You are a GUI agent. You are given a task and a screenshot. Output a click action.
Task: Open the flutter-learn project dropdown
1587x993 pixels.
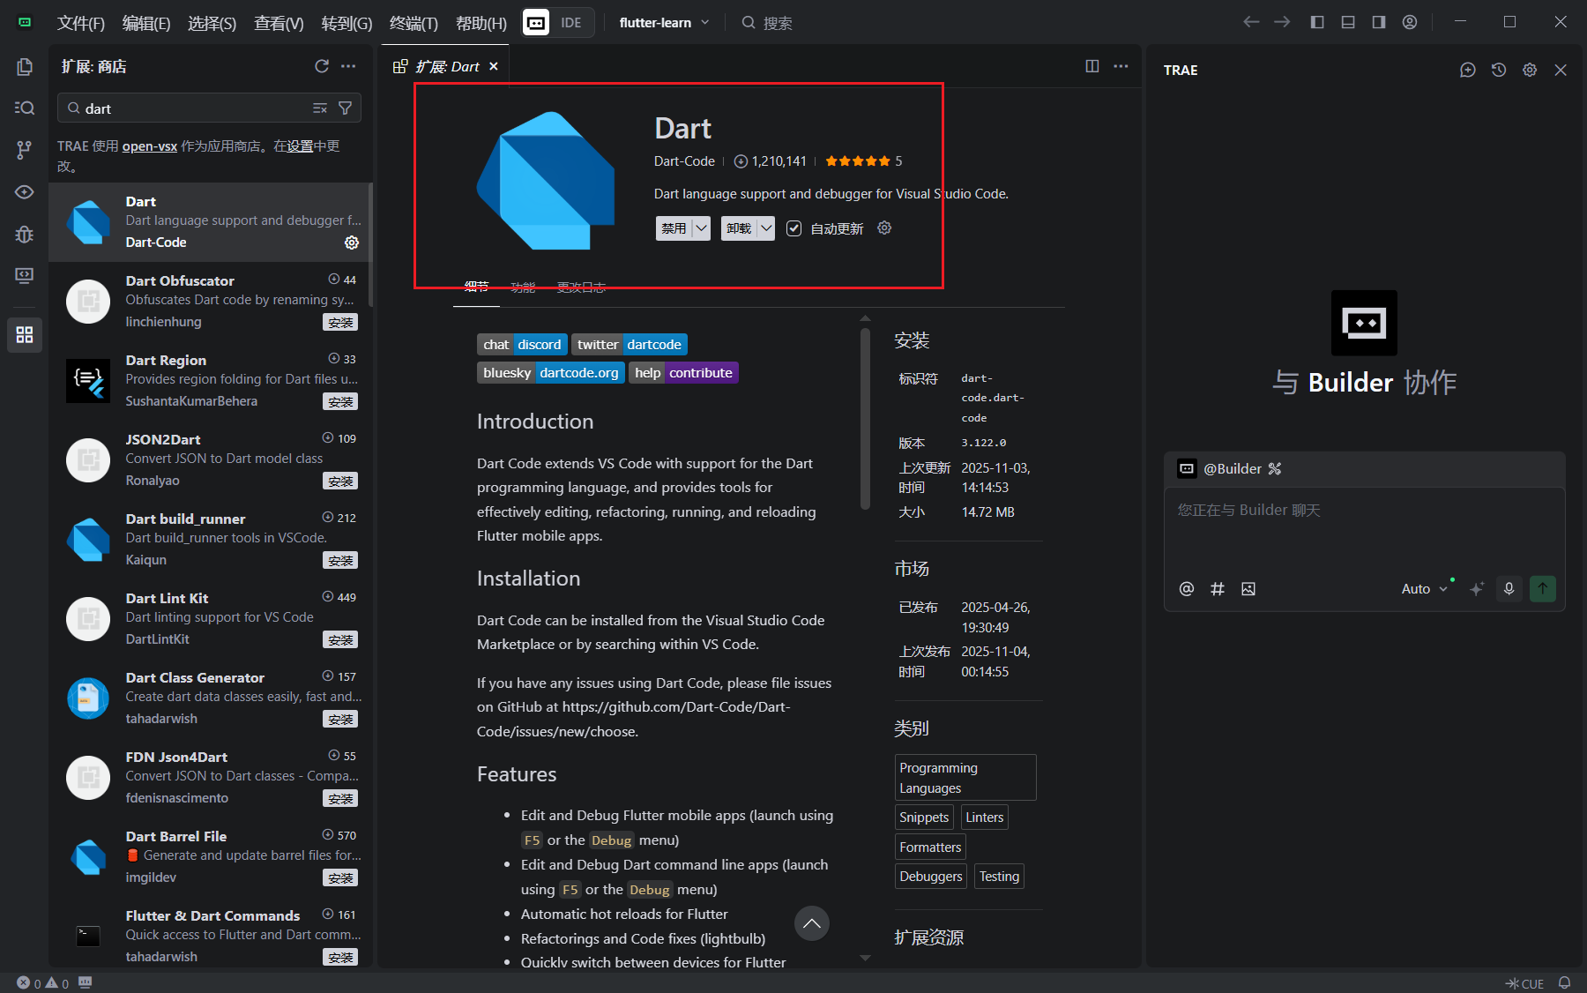point(664,23)
